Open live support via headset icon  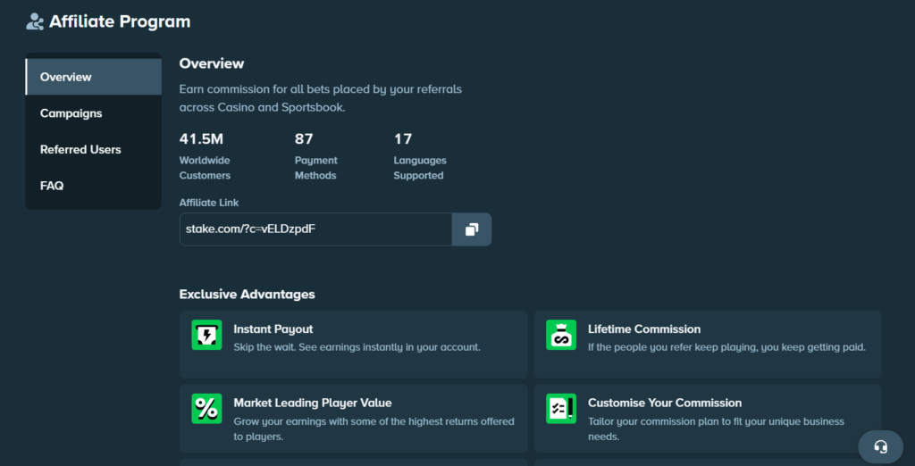880,446
